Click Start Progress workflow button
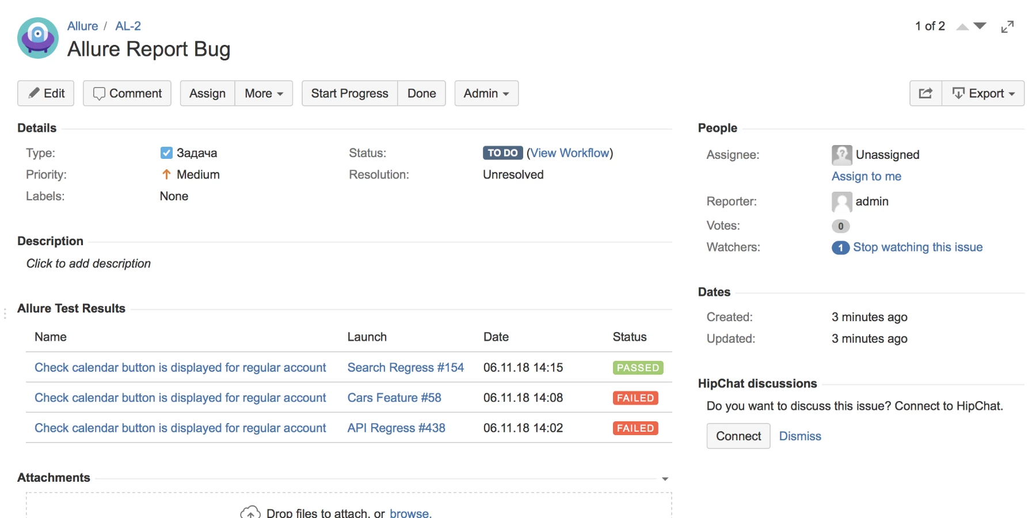The height and width of the screenshot is (518, 1036). pyautogui.click(x=349, y=93)
